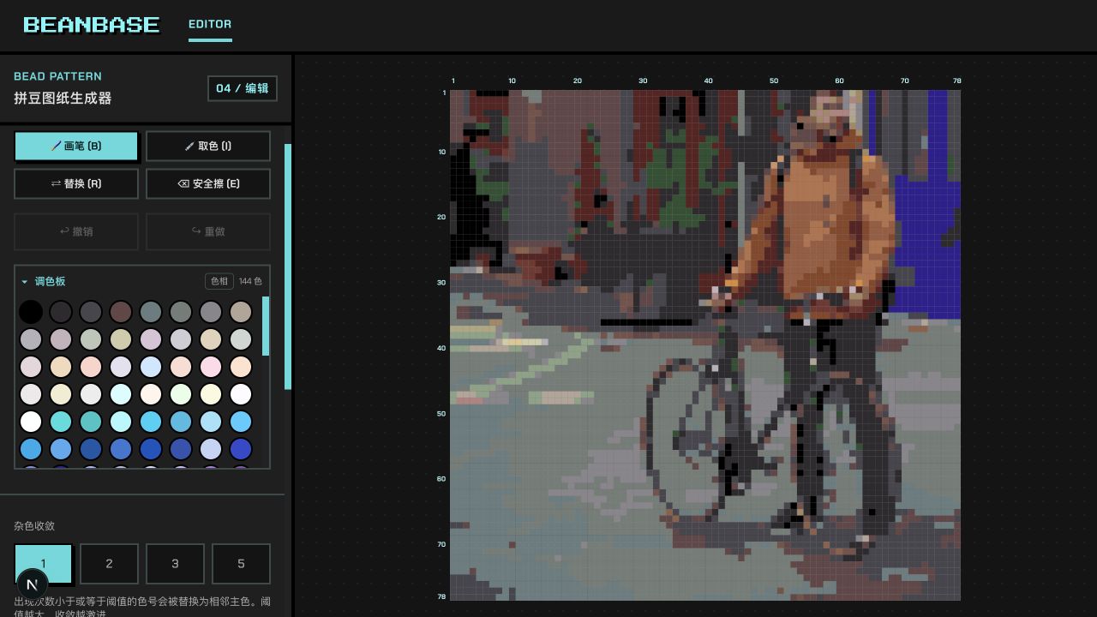Click the 重做 redo button

point(208,231)
